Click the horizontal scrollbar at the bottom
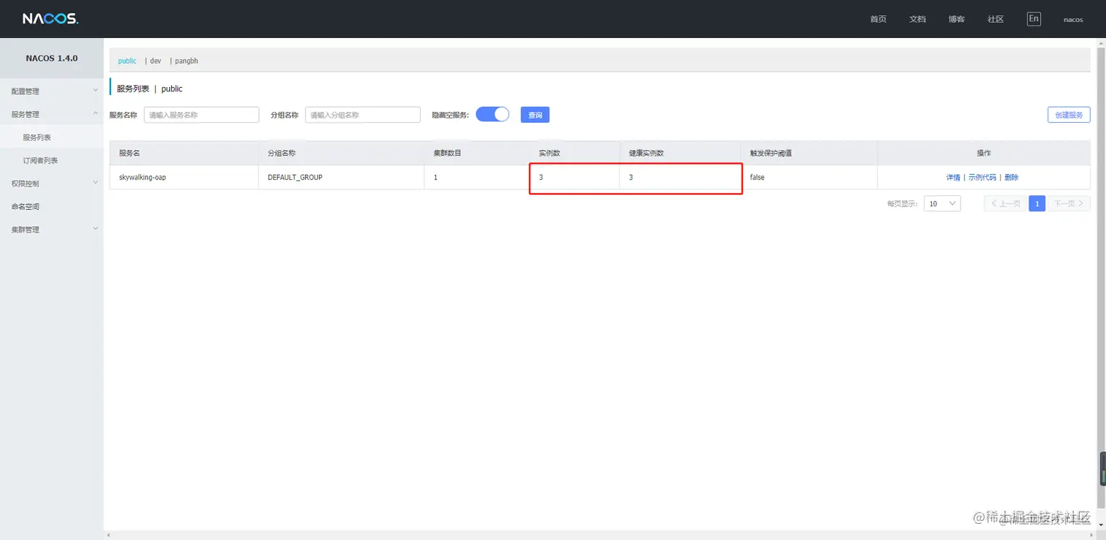This screenshot has height=540, width=1106. pyautogui.click(x=600, y=535)
